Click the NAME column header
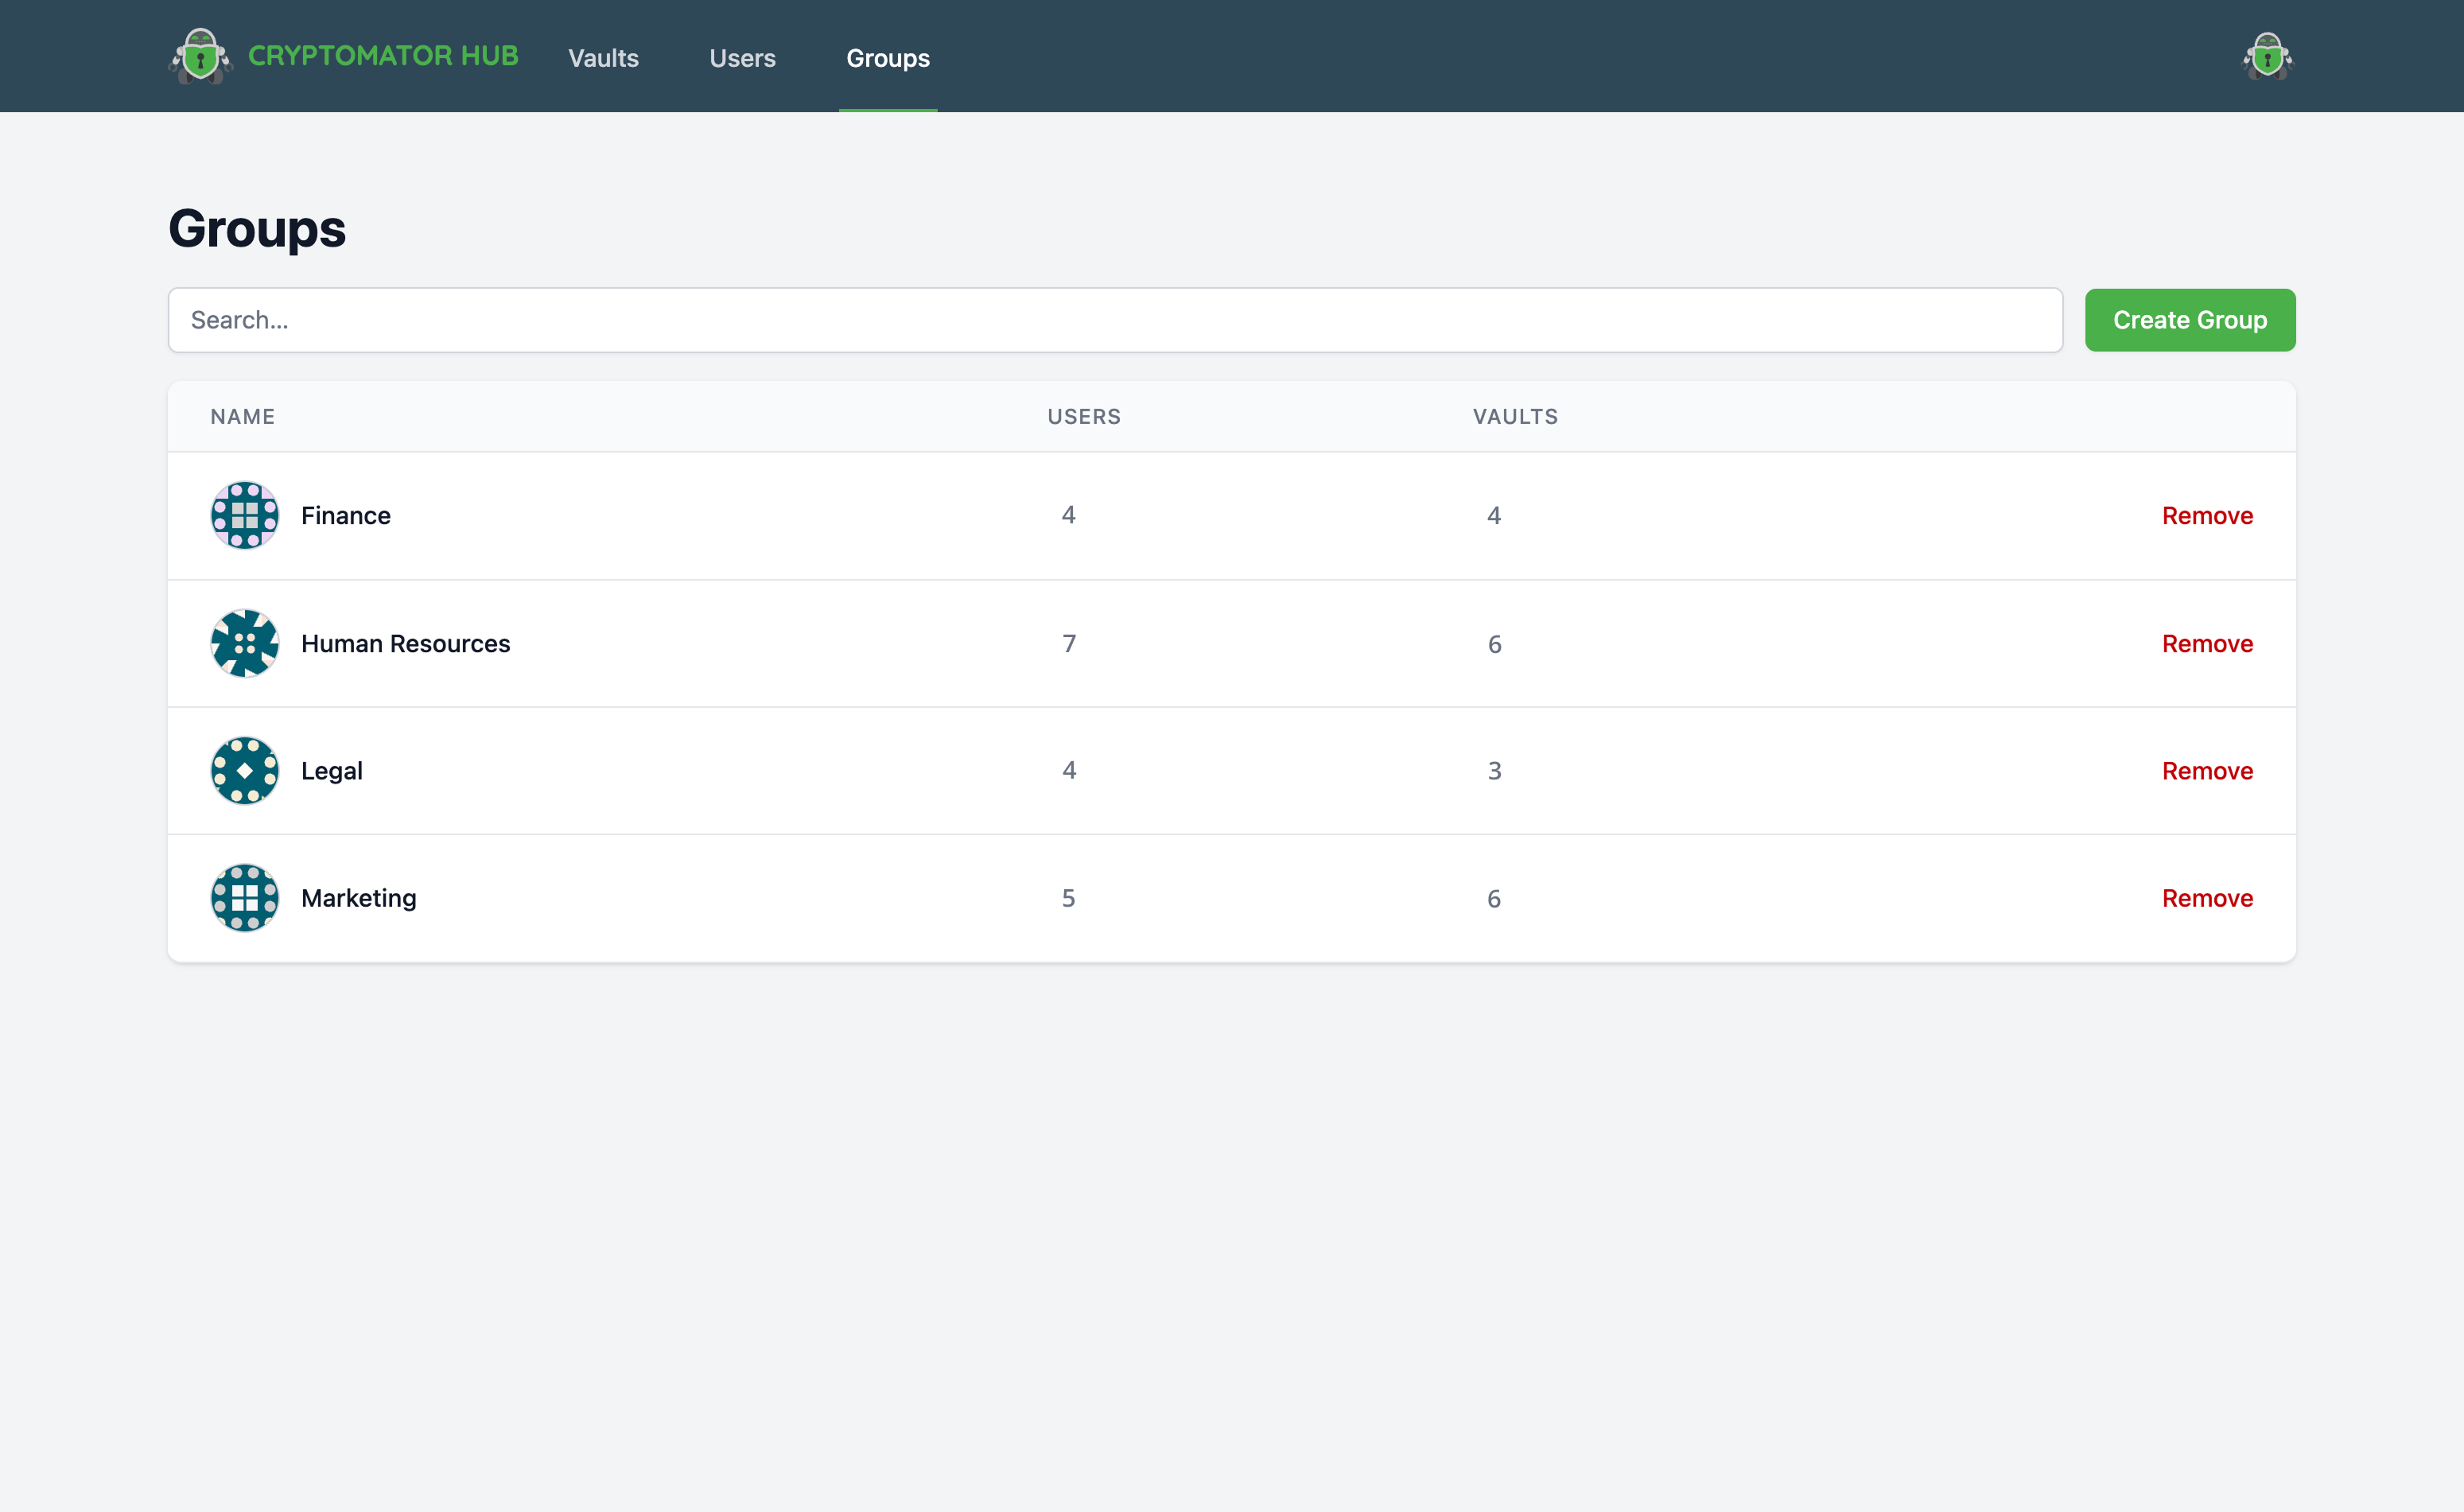2464x1512 pixels. (242, 416)
